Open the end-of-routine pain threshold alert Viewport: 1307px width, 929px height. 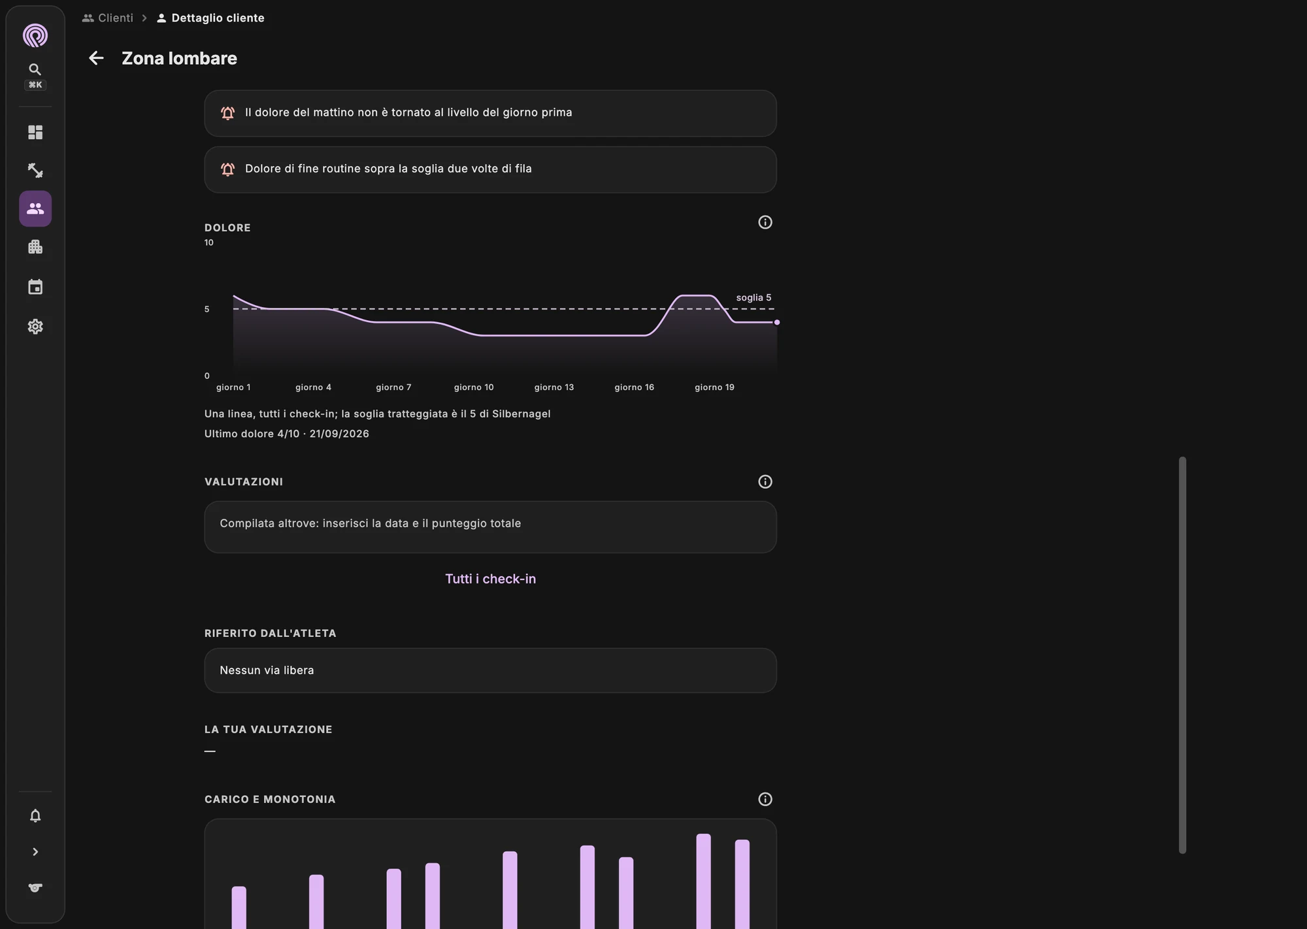(490, 169)
